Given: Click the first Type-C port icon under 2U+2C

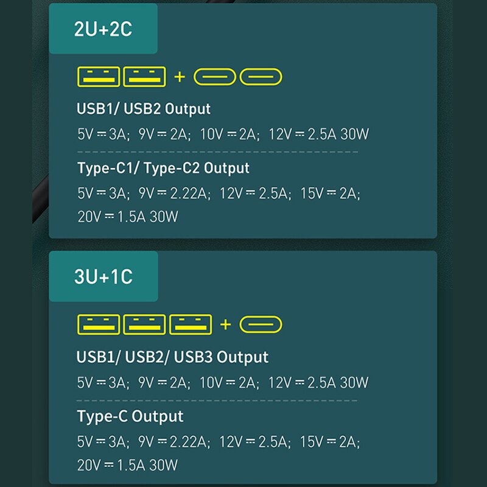Looking at the screenshot, I should 215,77.
